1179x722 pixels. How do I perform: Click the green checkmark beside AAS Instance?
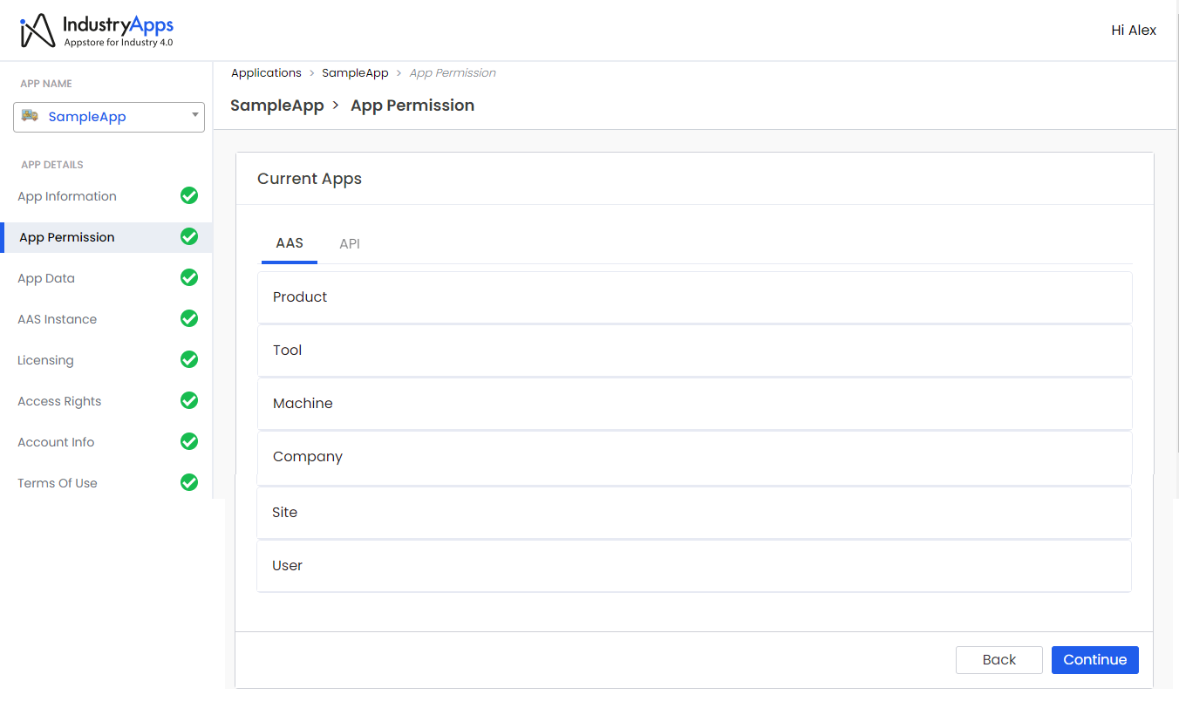pyautogui.click(x=189, y=318)
